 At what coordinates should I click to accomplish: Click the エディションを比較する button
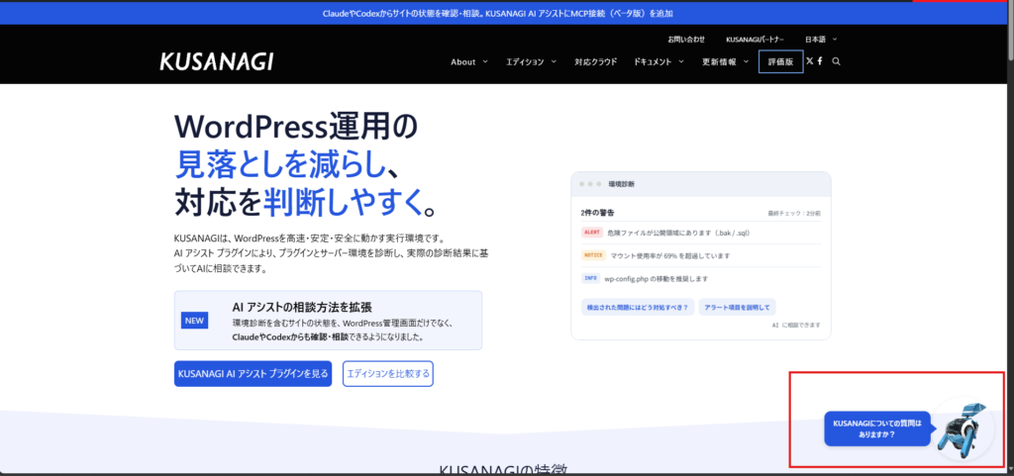coord(387,373)
